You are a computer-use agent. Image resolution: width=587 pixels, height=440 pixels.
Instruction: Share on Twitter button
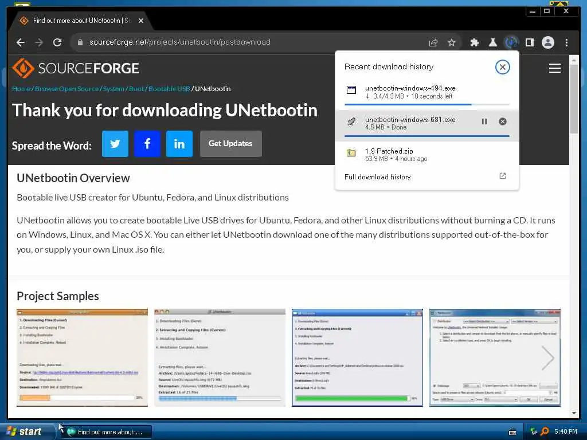pyautogui.click(x=115, y=144)
